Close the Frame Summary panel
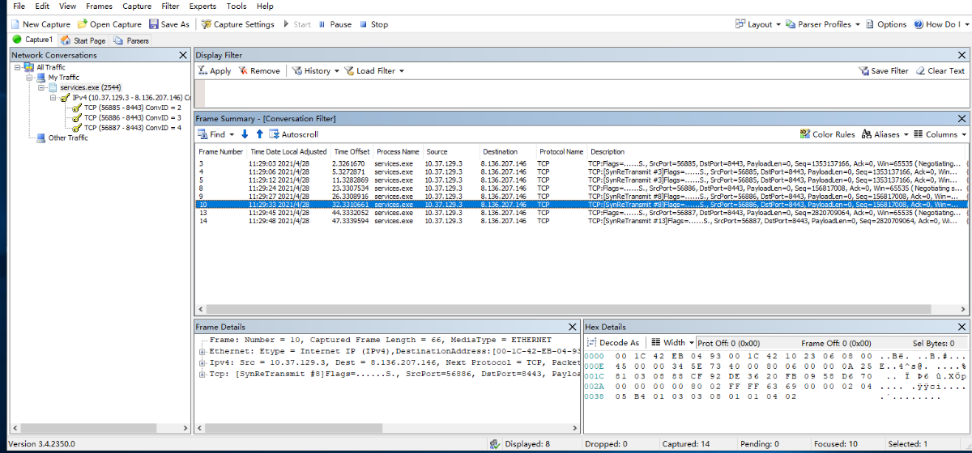This screenshot has height=453, width=972. [x=962, y=119]
